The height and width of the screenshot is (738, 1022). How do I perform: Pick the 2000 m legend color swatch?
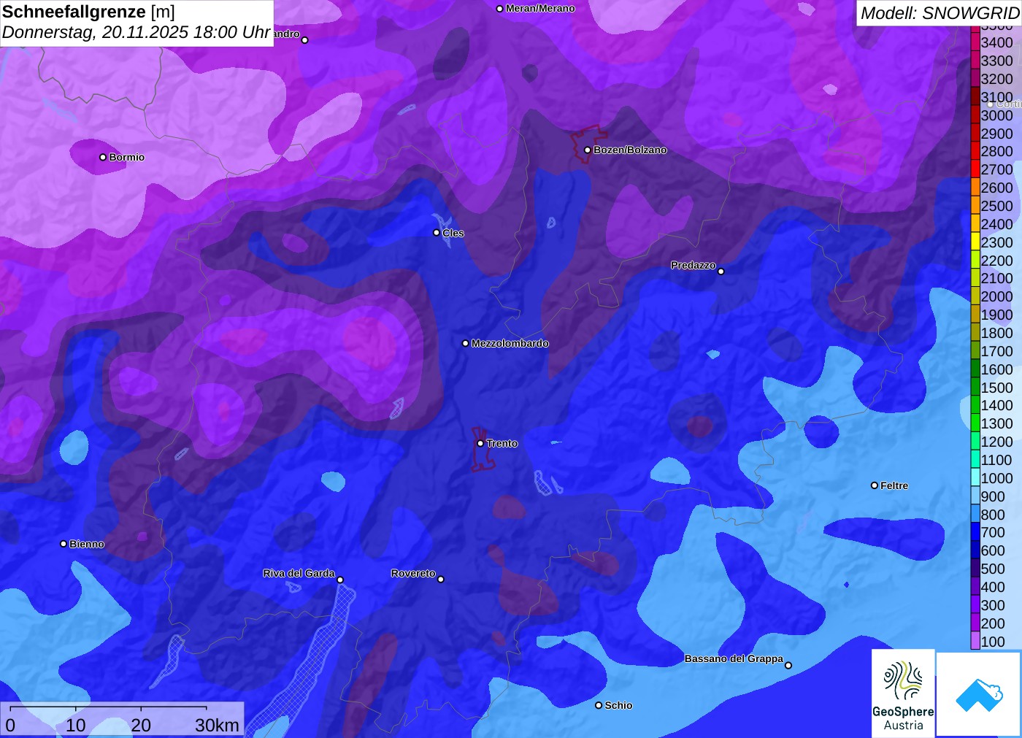point(975,296)
